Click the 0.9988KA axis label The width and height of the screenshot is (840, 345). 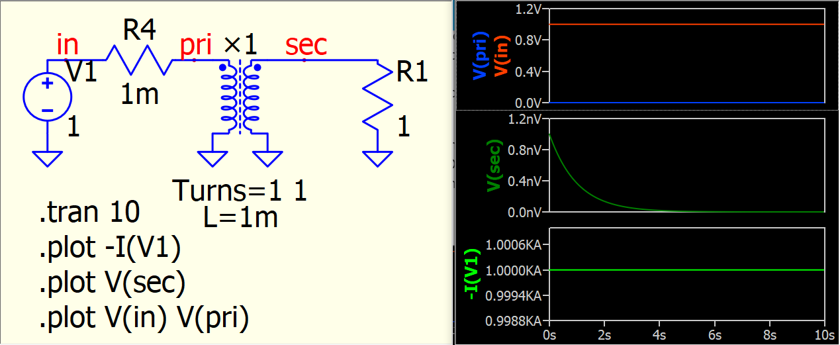(x=514, y=321)
